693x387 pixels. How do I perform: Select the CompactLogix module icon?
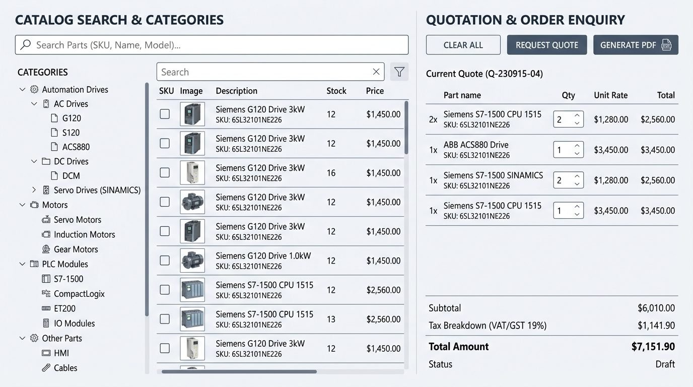46,293
